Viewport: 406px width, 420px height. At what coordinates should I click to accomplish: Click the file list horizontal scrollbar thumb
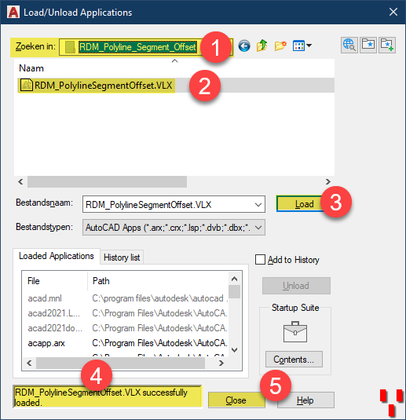coord(107,182)
